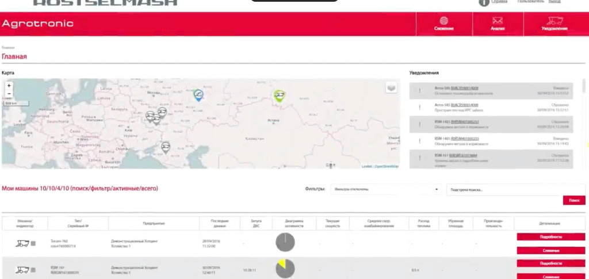Click the 10:28:11 engine start cell
Viewport: 589px width, 279px height.
[x=249, y=270]
